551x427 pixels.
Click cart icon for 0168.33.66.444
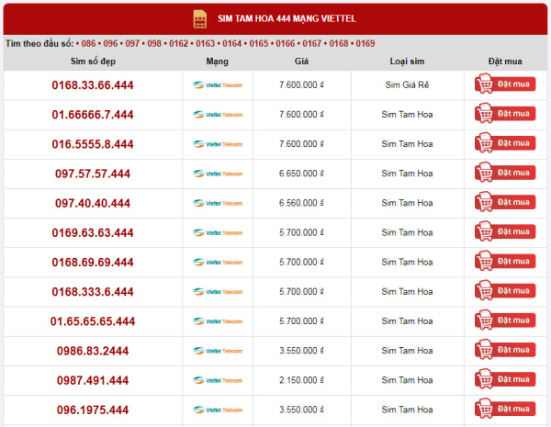485,84
